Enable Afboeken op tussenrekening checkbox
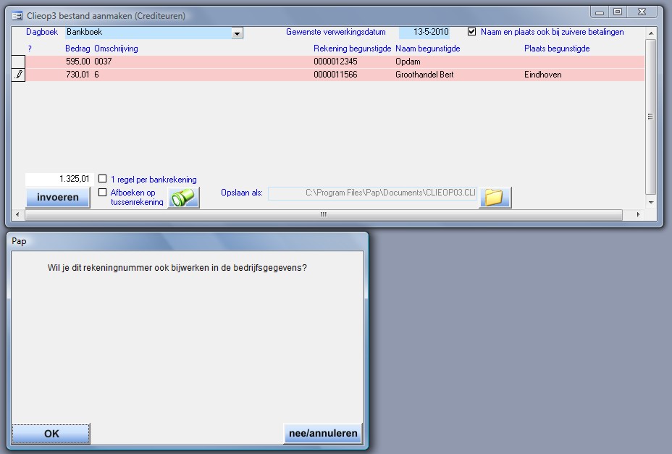This screenshot has height=454, width=672. click(102, 193)
